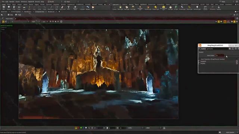Create a Portal Light from shelf
The width and height of the screenshot is (239, 134).
(189, 8)
